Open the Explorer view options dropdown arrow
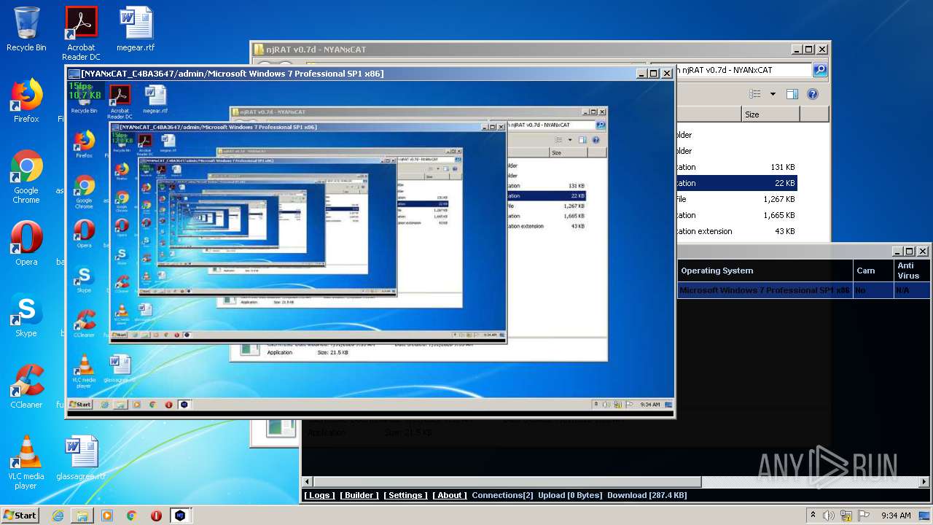933x525 pixels. 773,94
